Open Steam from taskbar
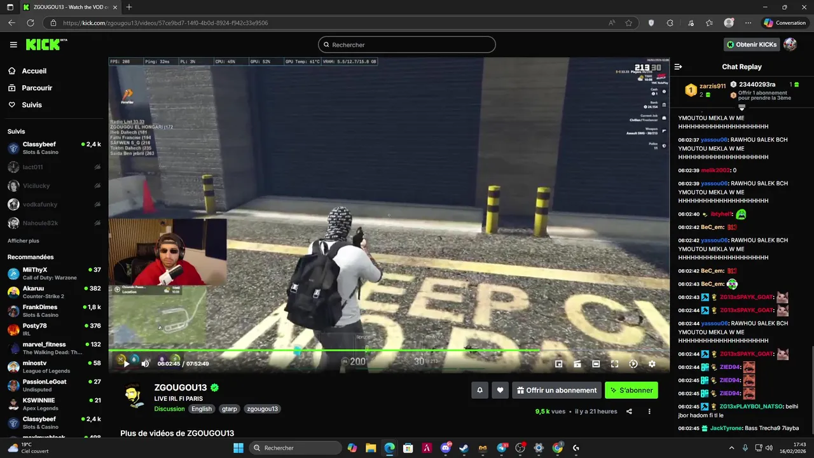 coord(464,448)
